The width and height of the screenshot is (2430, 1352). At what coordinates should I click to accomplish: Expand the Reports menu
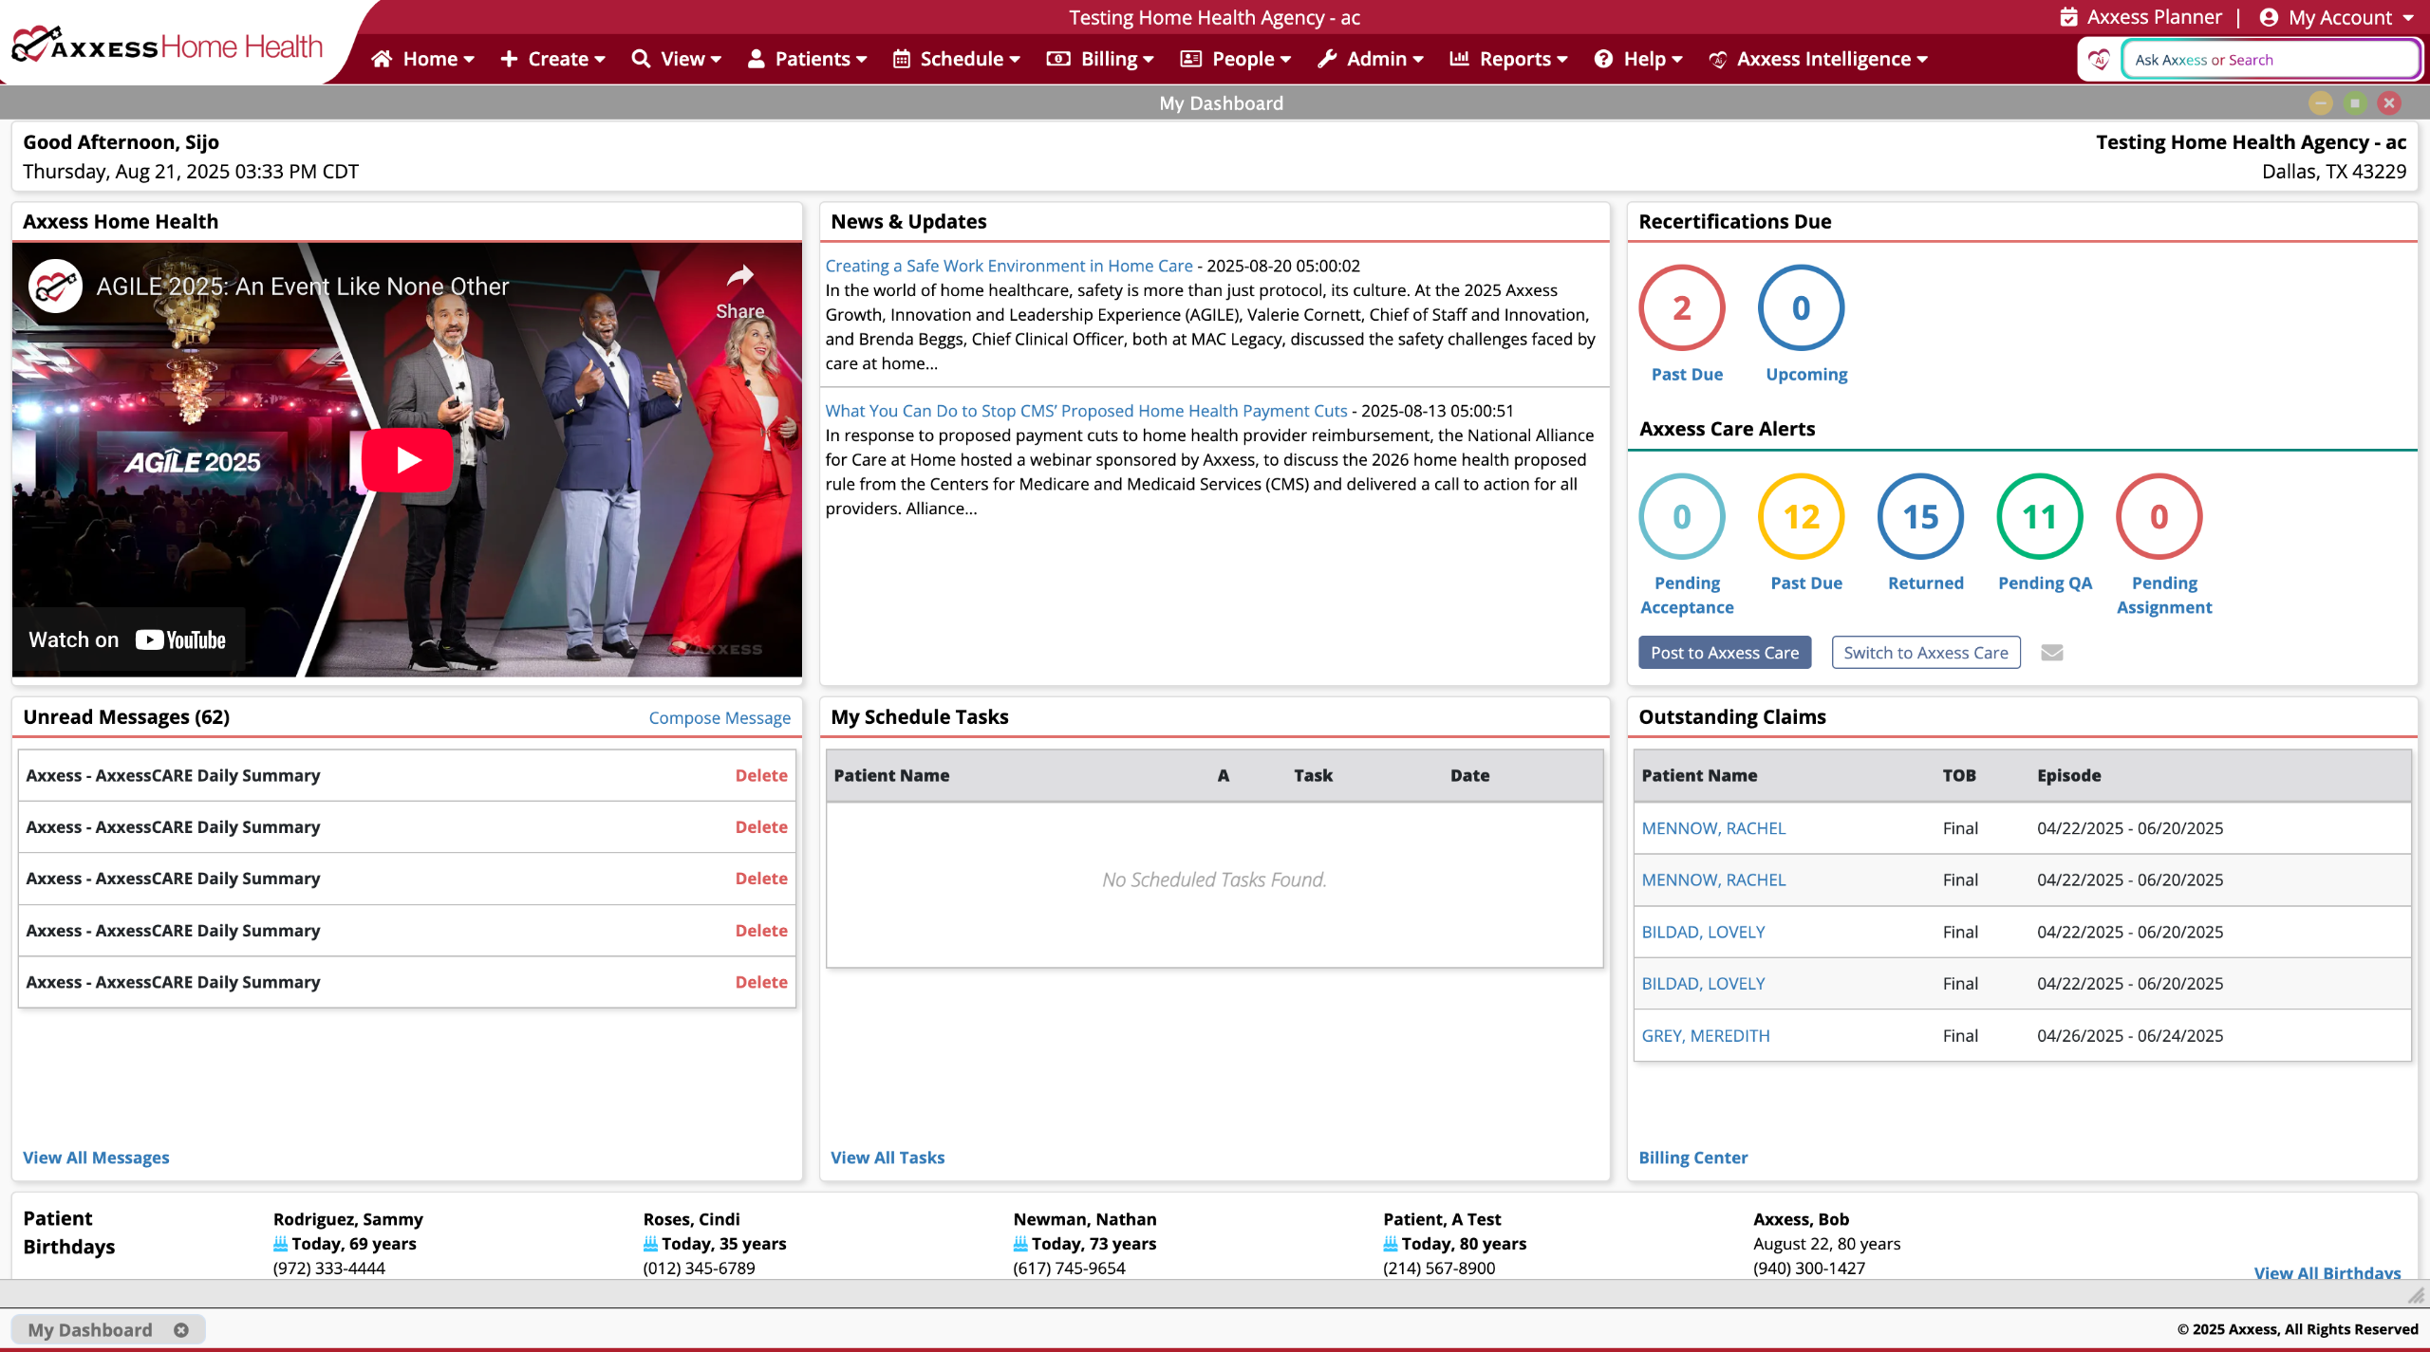point(1509,59)
